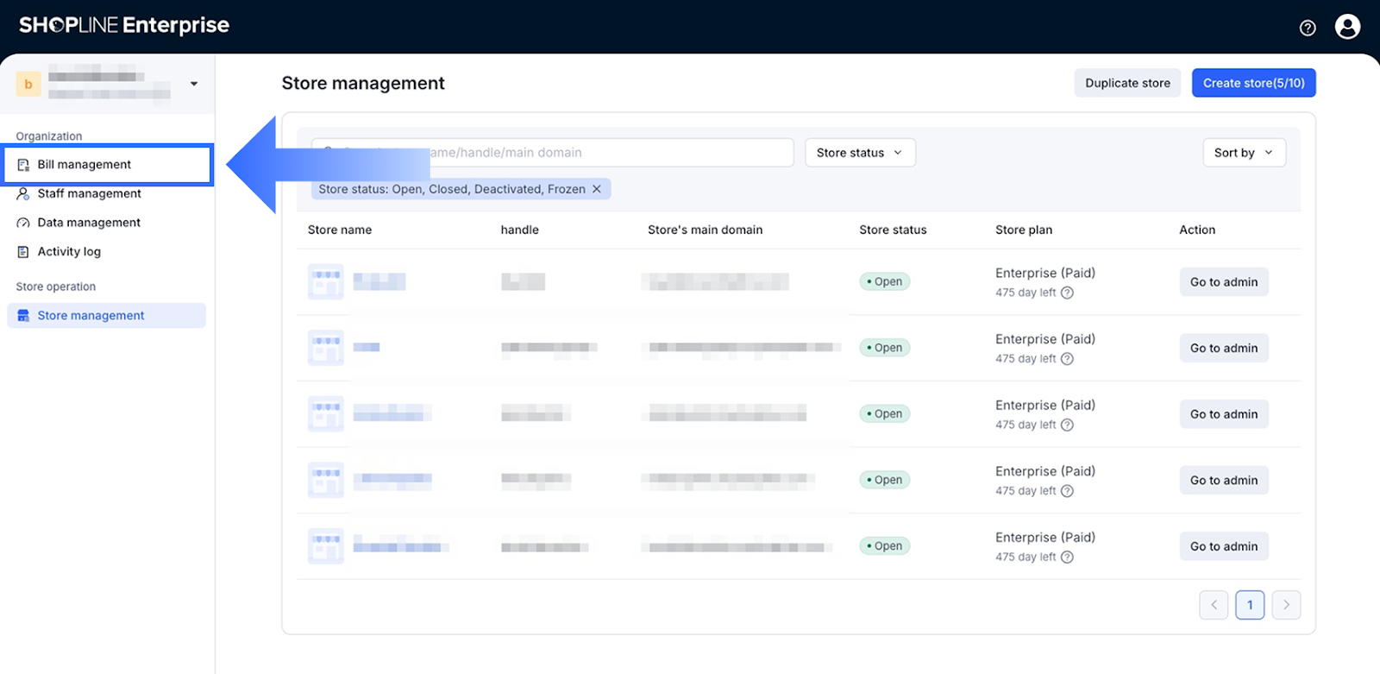This screenshot has height=674, width=1380.
Task: Click the help question mark icon
Action: point(1308,28)
